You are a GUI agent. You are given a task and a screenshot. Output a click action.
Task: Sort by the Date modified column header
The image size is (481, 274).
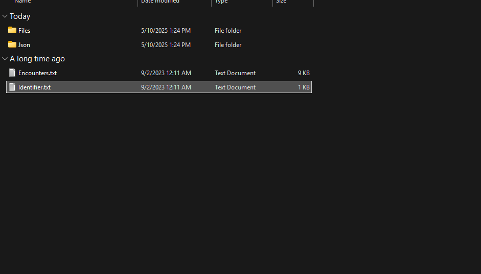click(x=160, y=2)
